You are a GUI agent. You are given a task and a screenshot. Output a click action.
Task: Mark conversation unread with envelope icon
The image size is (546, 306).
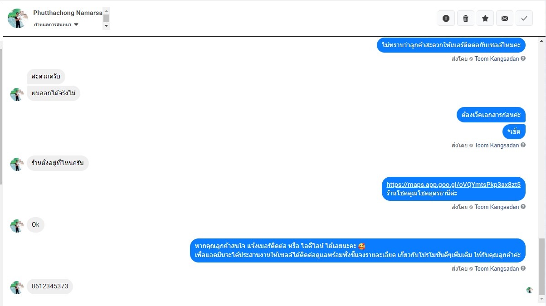click(x=504, y=18)
